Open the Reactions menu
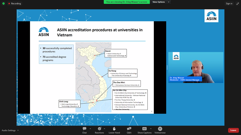241x135 pixels. pos(99,130)
